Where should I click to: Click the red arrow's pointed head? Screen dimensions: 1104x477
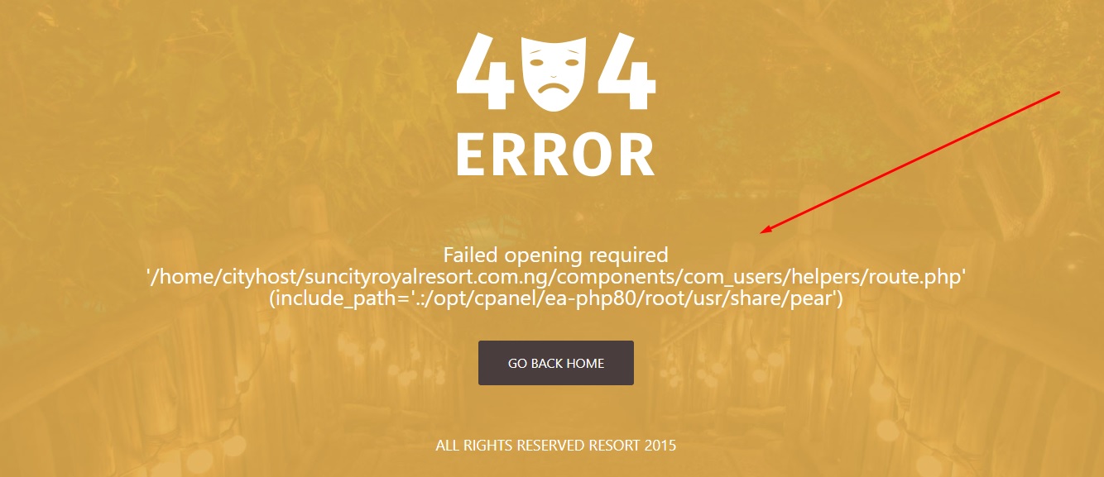pyautogui.click(x=766, y=231)
